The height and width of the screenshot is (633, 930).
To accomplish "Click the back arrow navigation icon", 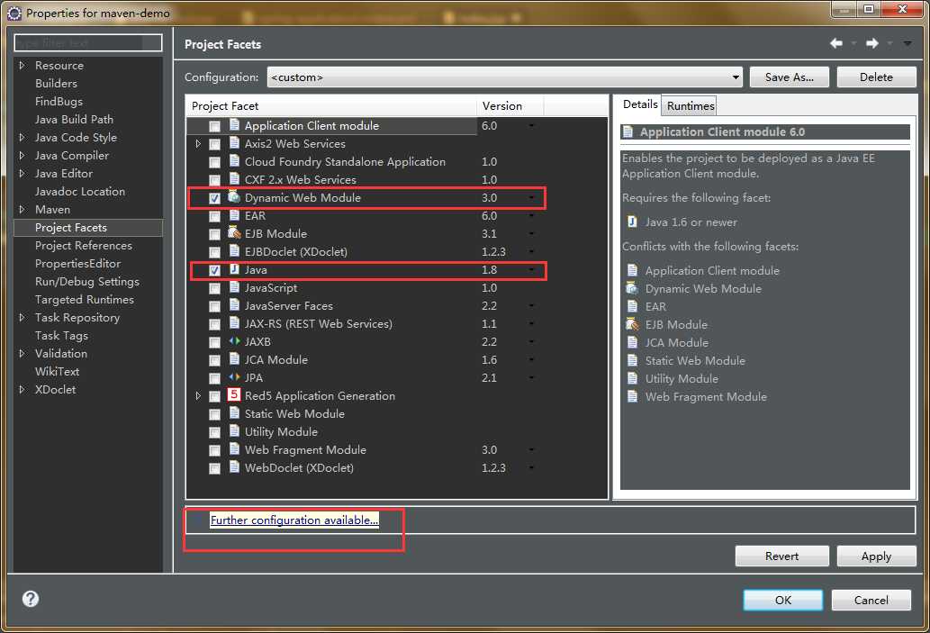I will click(836, 43).
